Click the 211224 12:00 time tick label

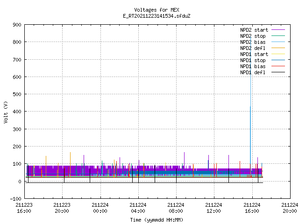click(214, 208)
